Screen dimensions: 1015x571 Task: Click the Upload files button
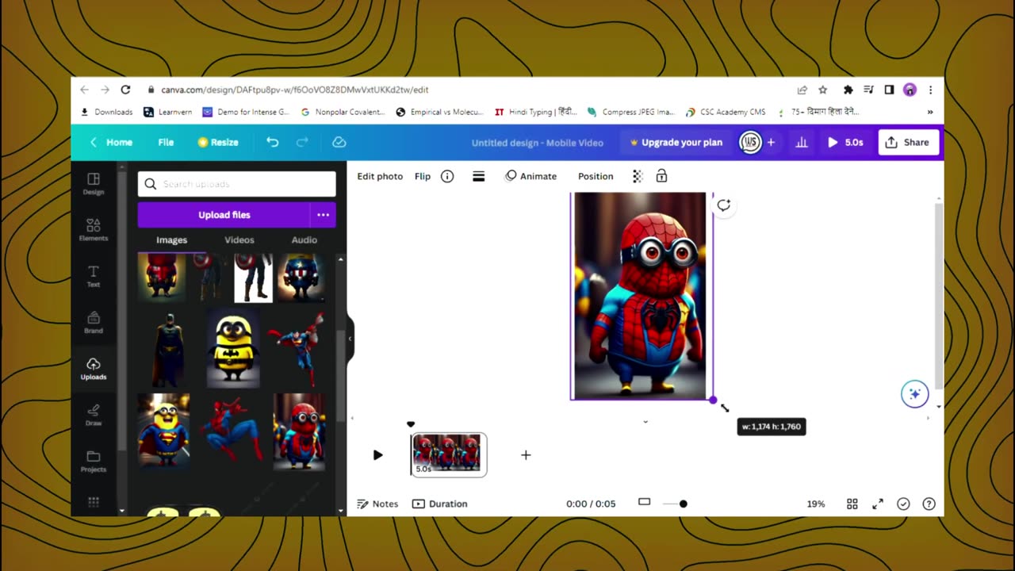click(224, 215)
